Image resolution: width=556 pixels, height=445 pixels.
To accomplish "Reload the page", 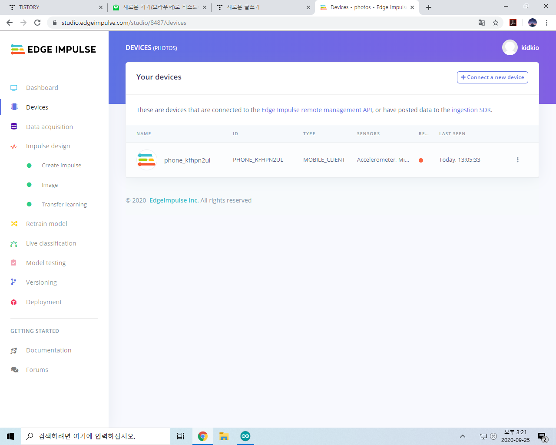I will (37, 23).
